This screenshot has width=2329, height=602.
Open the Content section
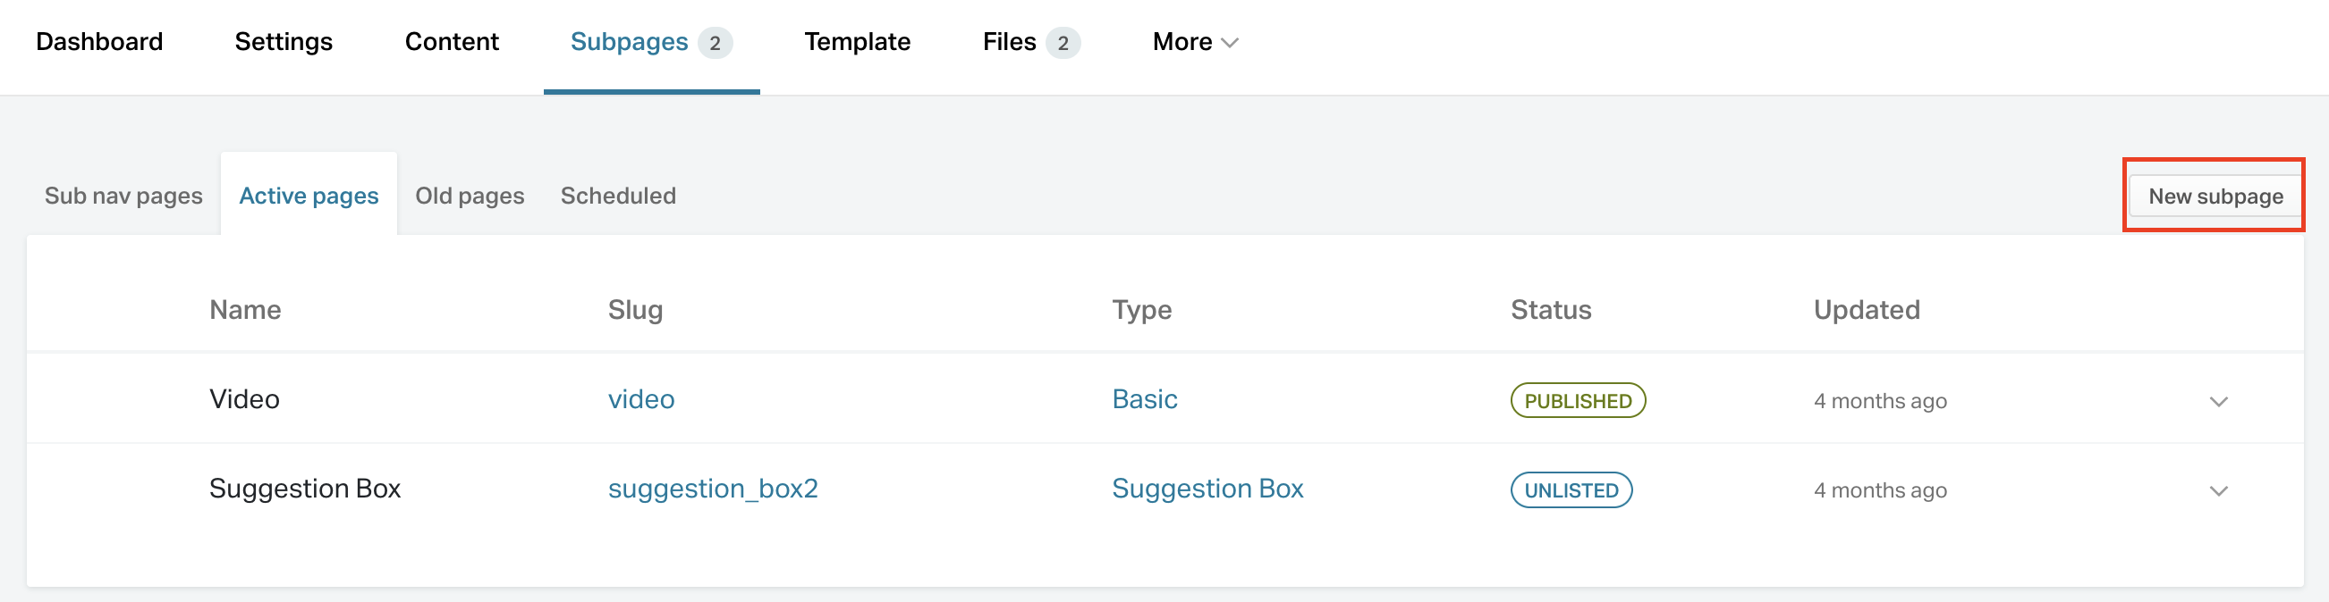pos(451,41)
